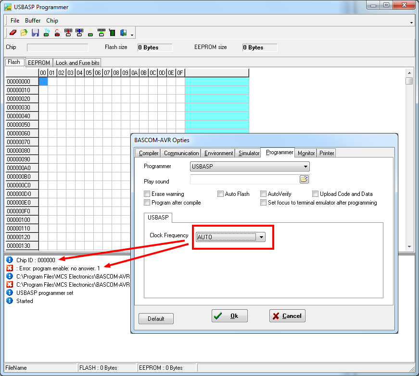Toggle the AutoVerify checkbox
419x376 pixels.
coord(264,194)
